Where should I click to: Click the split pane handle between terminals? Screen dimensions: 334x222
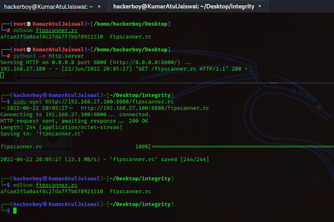pos(273,83)
